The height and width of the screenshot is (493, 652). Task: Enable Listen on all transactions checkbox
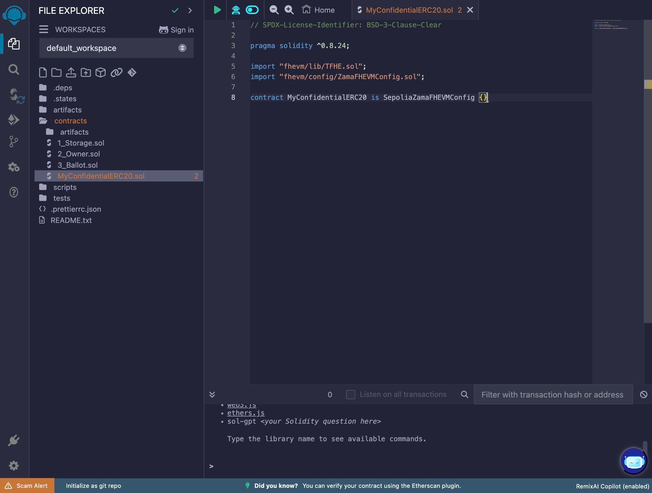[350, 394]
